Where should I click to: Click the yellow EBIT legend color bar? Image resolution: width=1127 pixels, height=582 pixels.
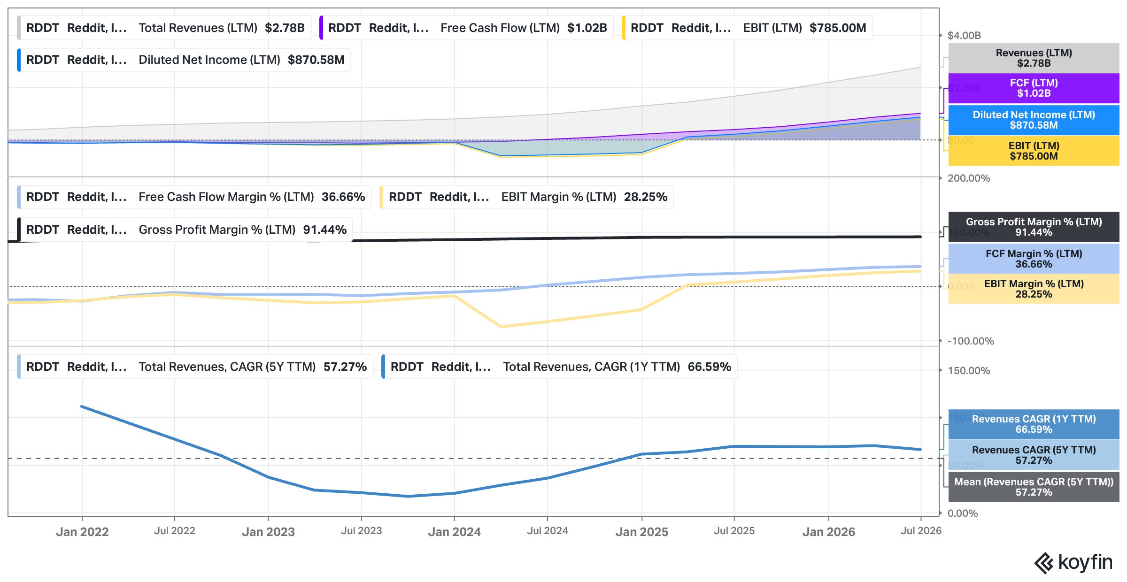click(x=624, y=28)
